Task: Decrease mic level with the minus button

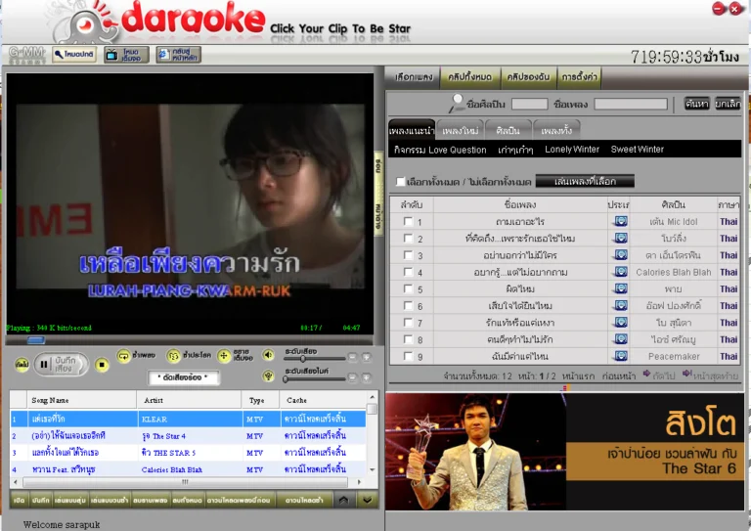Action: 352,377
